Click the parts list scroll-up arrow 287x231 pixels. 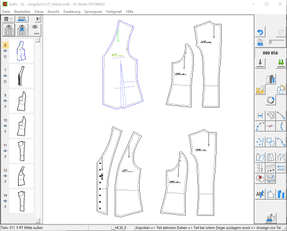tap(38, 40)
